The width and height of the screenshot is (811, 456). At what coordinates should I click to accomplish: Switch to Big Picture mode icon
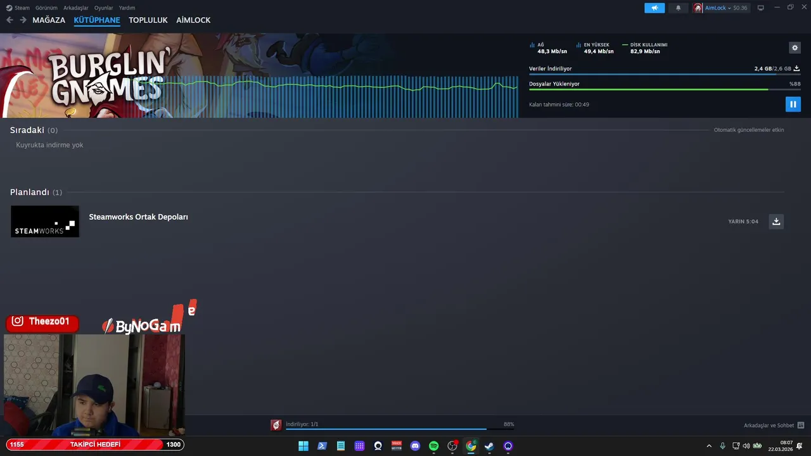pyautogui.click(x=760, y=8)
